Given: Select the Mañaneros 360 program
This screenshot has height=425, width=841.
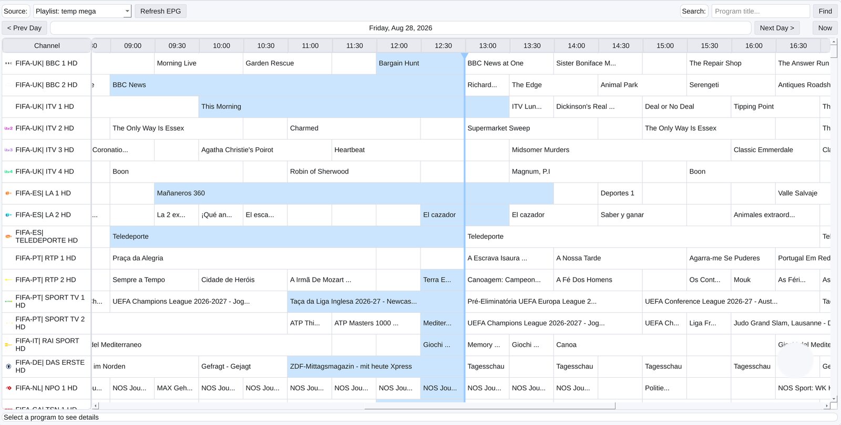Looking at the screenshot, I should pyautogui.click(x=354, y=193).
